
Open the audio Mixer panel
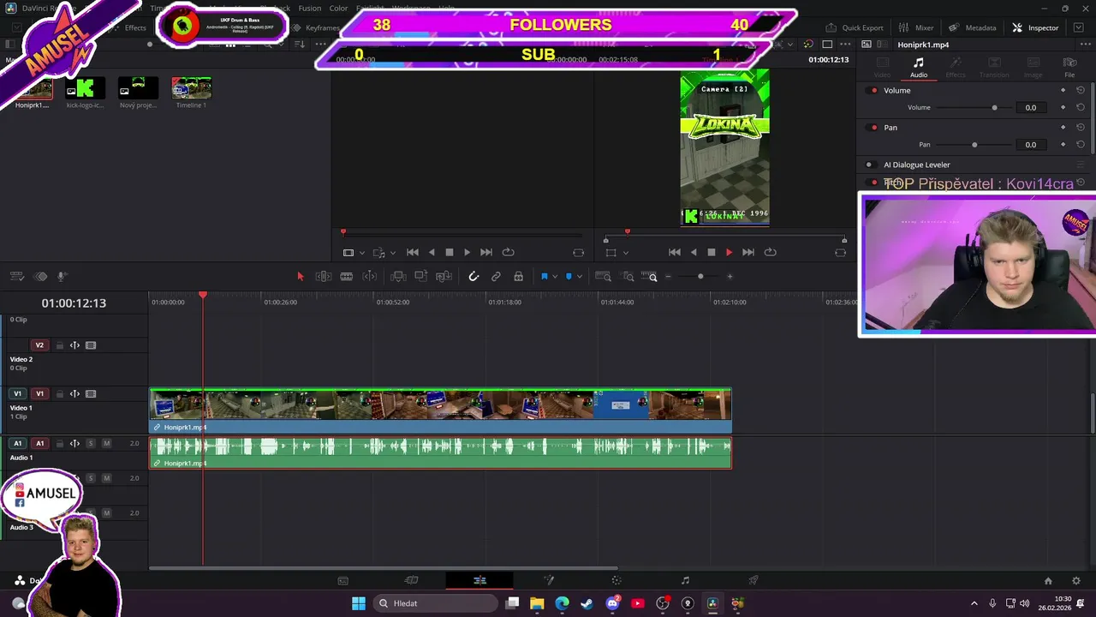(x=916, y=27)
